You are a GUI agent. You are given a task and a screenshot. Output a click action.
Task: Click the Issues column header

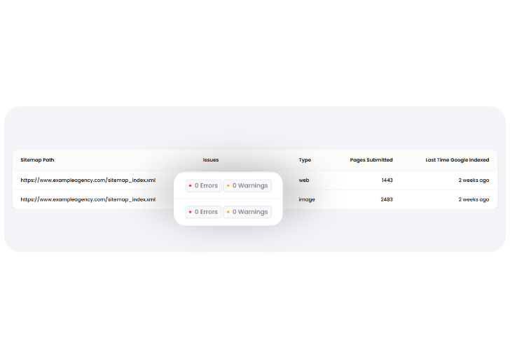point(211,160)
